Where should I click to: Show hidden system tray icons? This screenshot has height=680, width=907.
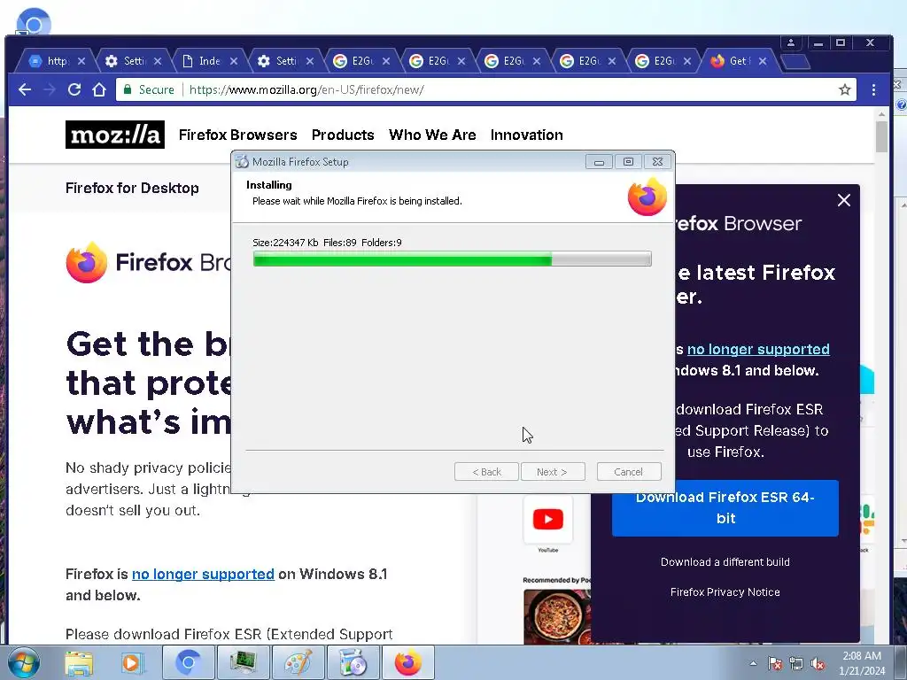pos(753,663)
